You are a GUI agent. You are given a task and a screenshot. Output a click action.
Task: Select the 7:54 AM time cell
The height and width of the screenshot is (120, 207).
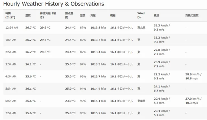(x=11, y=113)
